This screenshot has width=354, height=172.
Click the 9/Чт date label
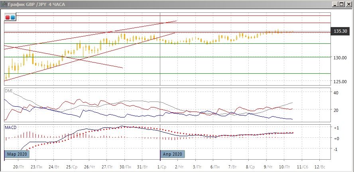click(268, 167)
